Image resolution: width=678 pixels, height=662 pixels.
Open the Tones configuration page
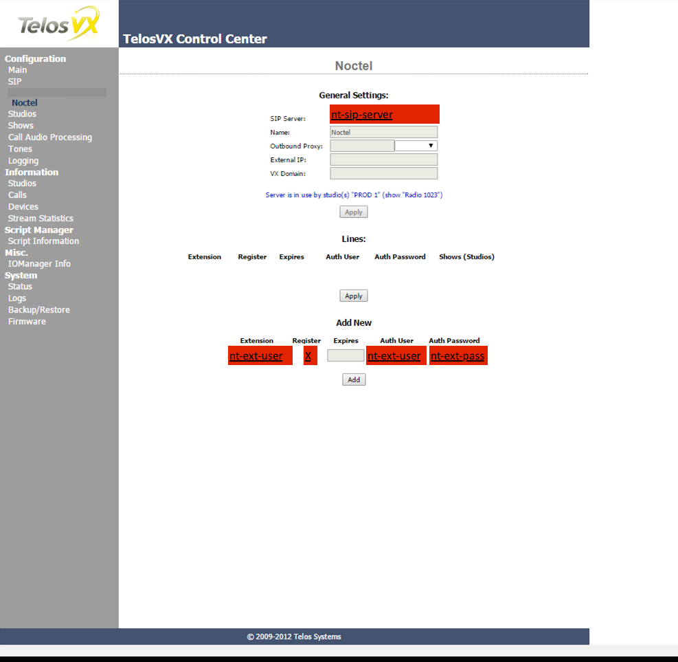(20, 149)
